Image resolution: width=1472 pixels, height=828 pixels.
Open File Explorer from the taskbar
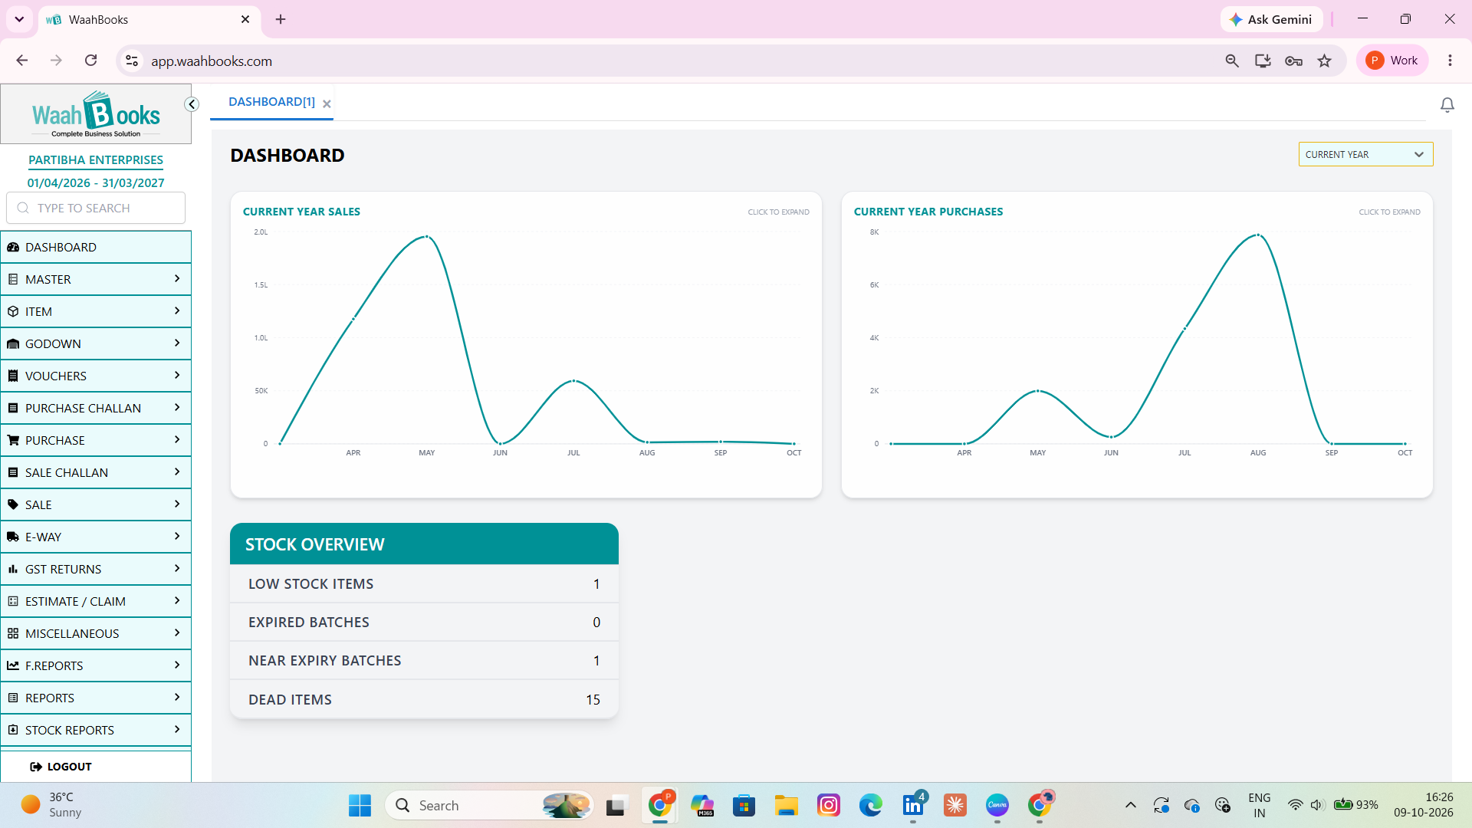point(786,805)
